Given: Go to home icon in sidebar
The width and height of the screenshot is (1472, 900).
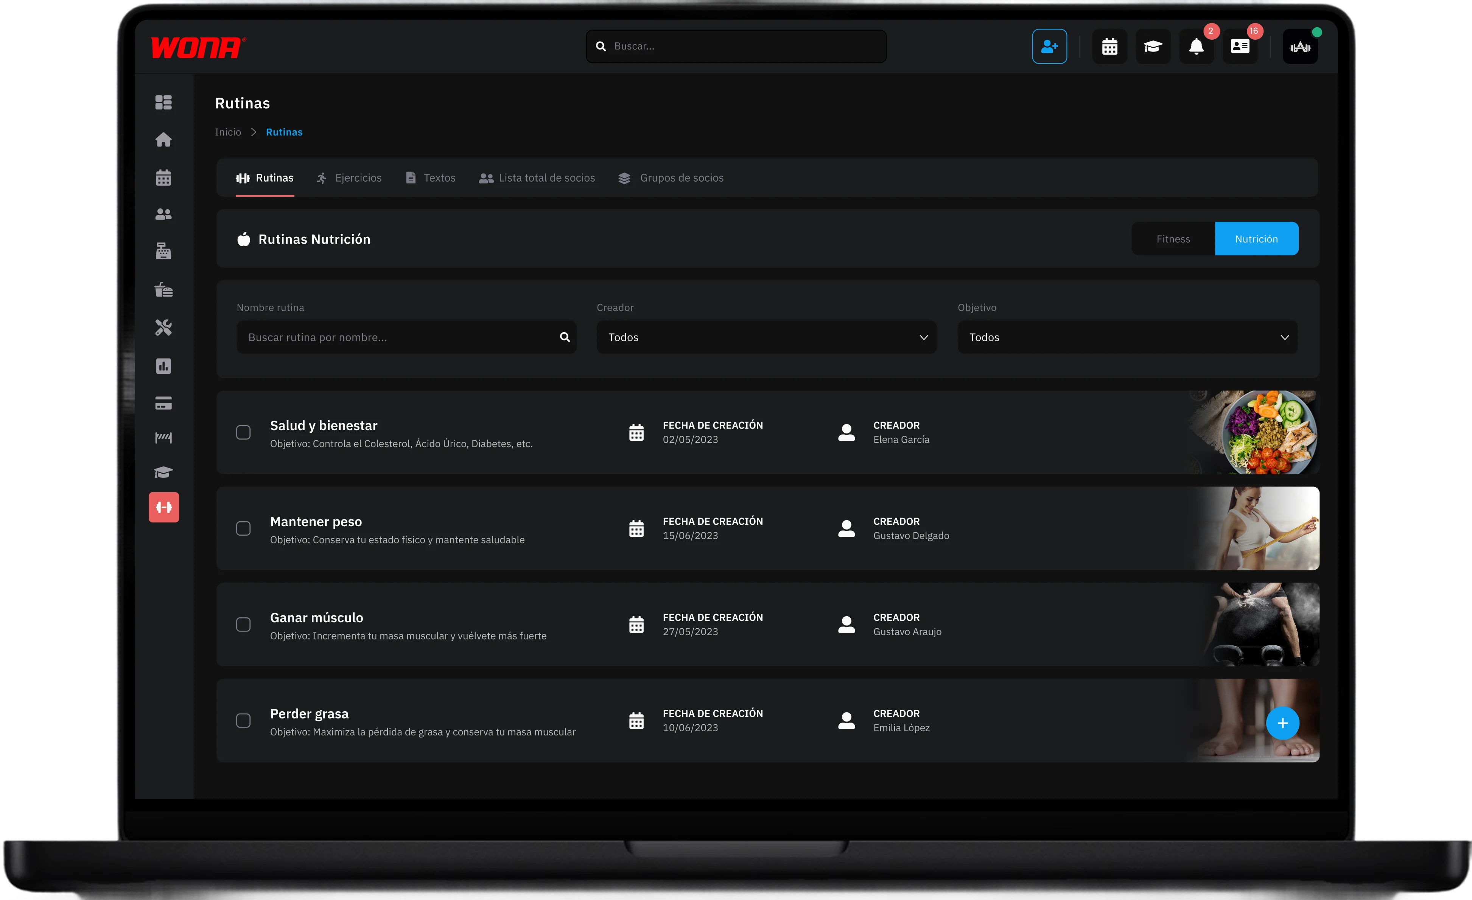Looking at the screenshot, I should tap(164, 140).
